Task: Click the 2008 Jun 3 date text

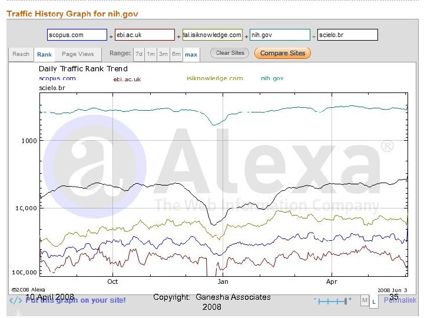Action: [392, 290]
